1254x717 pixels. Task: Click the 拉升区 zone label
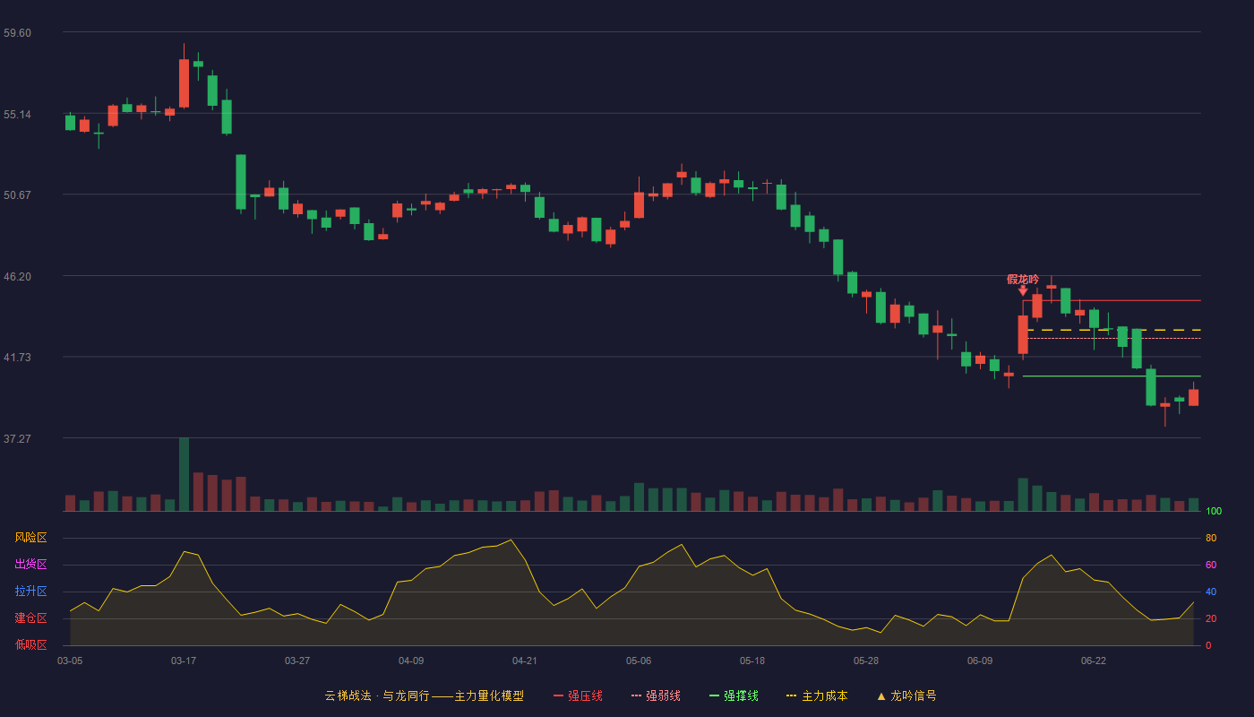pyautogui.click(x=30, y=592)
